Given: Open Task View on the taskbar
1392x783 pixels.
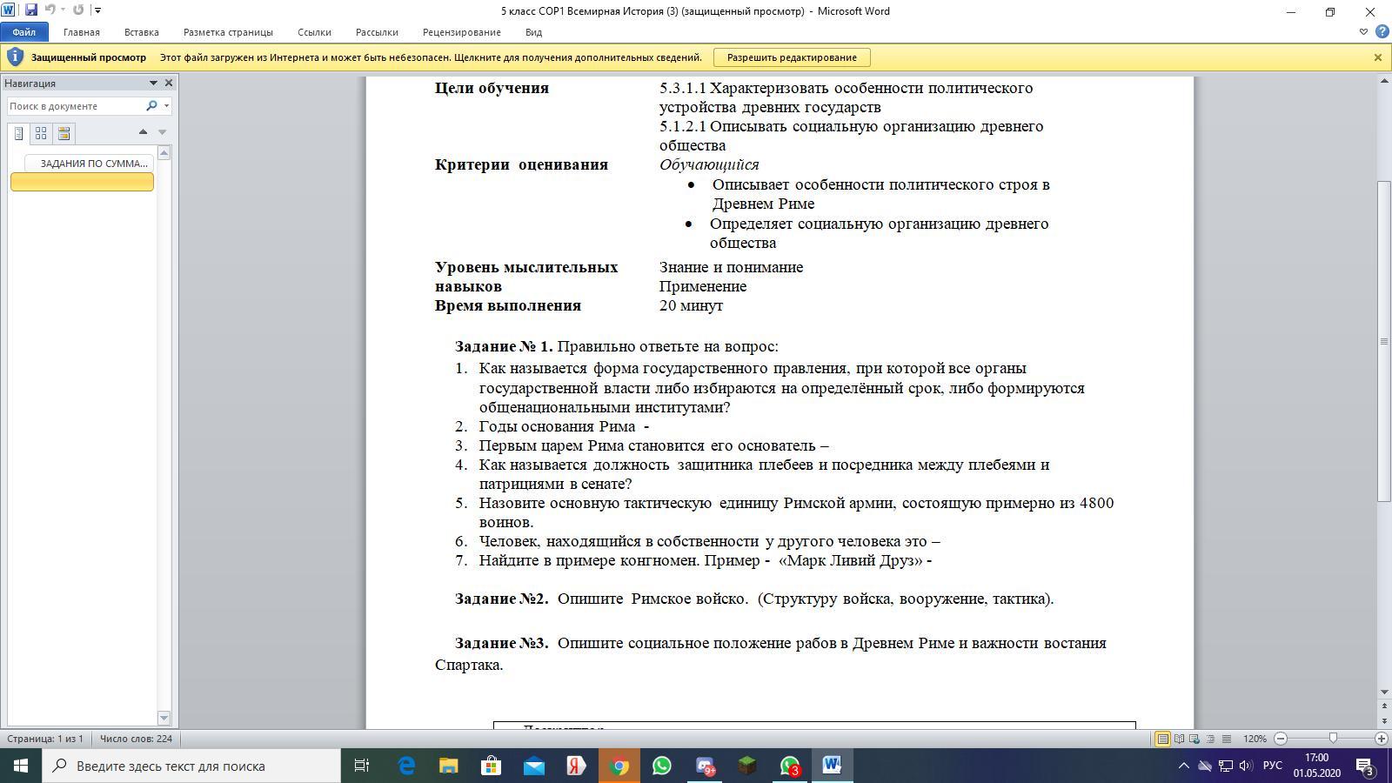Looking at the screenshot, I should click(362, 766).
